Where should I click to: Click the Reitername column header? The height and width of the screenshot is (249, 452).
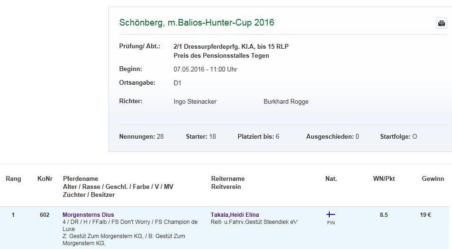click(228, 179)
